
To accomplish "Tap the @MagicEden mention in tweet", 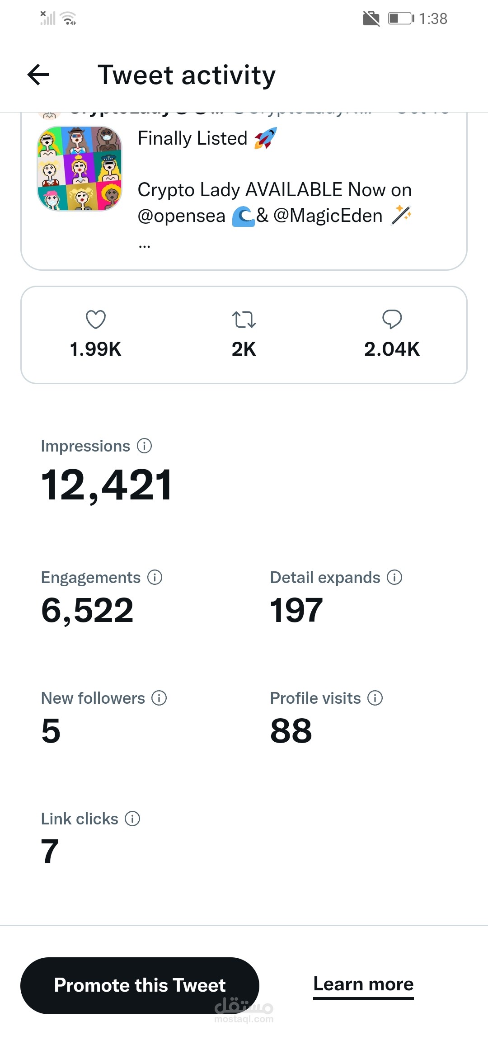I will 328,216.
